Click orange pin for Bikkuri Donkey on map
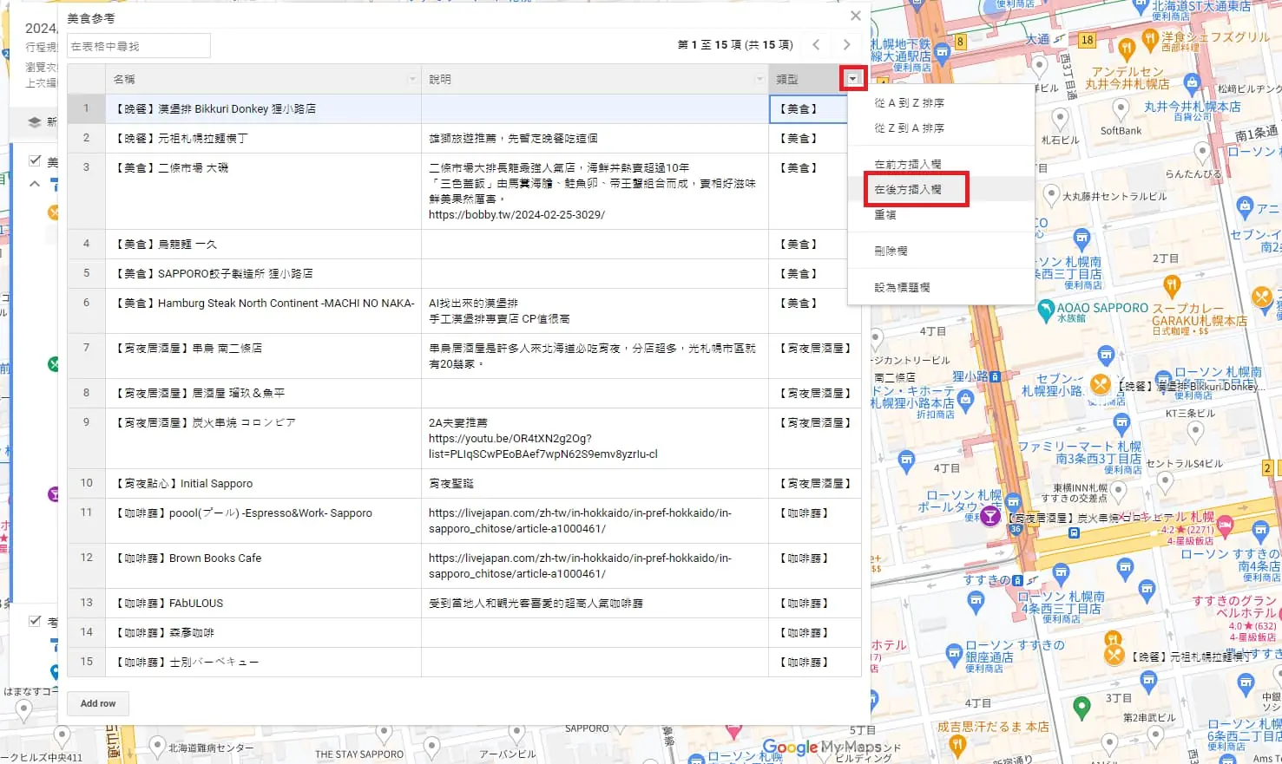Viewport: 1282px width, 764px height. click(x=1100, y=384)
